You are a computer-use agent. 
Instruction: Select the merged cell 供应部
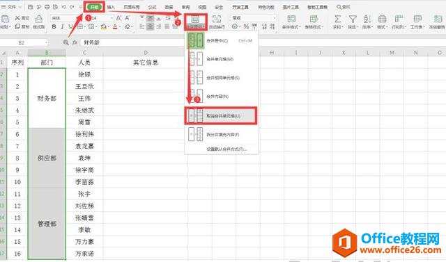[47, 158]
